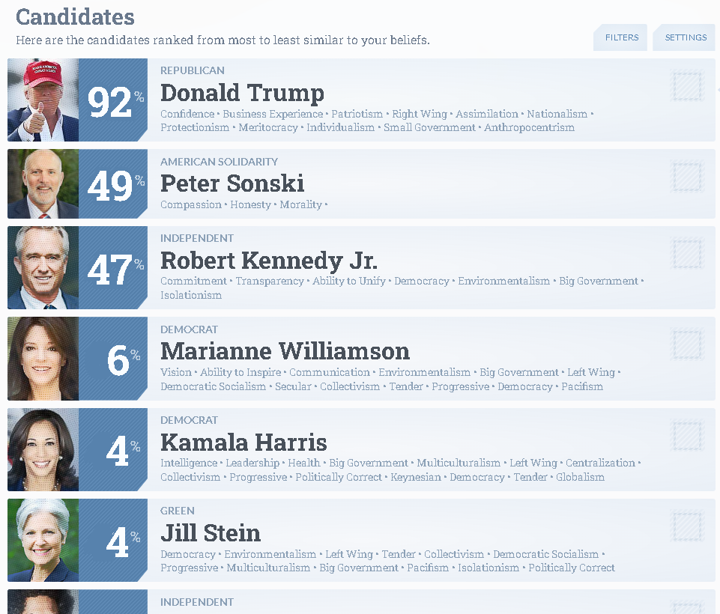This screenshot has width=720, height=614.
Task: Click Jill Stein's photo thumbnail
Action: pos(43,541)
